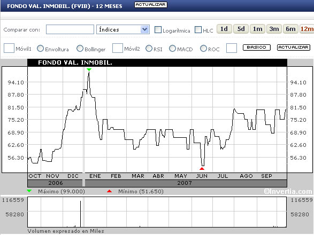This screenshot has width=314, height=235.
Task: Click the Mínimo (51.650) legend text
Action: click(x=141, y=191)
